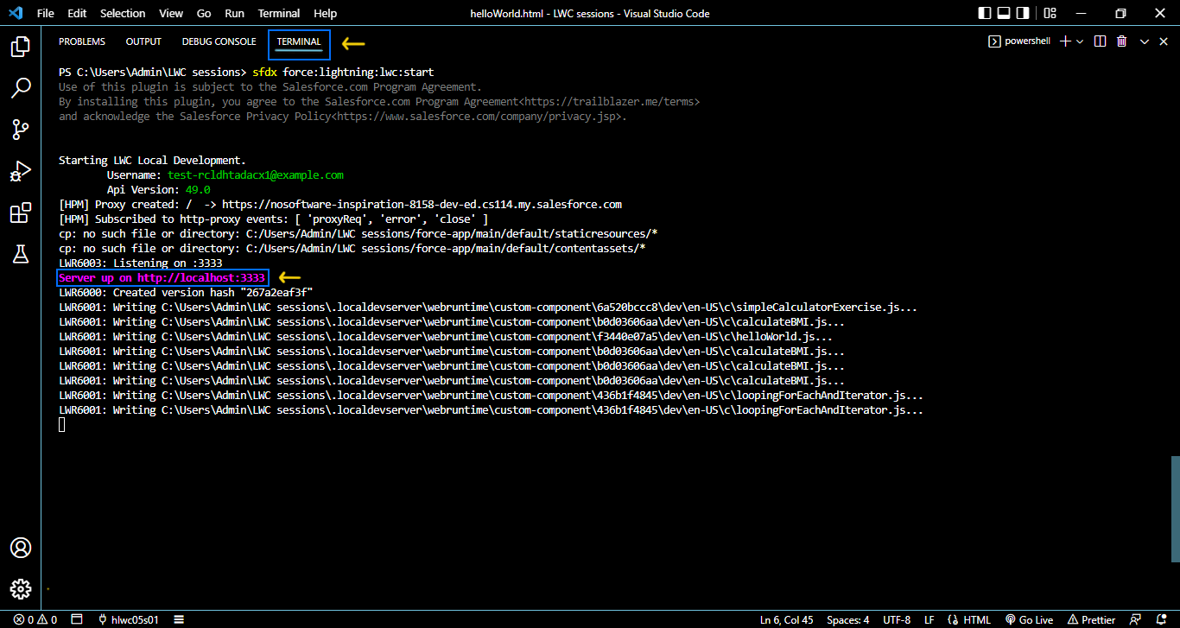Click the username test-rcldhtadacx1@example.com
Screen dimensions: 1180x628
tap(256, 175)
